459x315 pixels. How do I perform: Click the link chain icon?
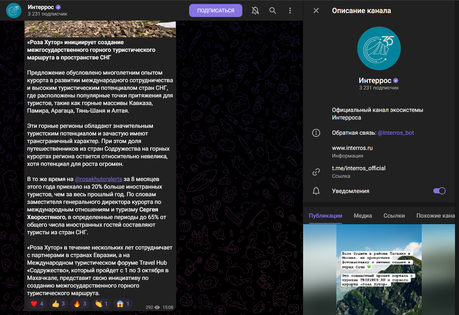click(x=316, y=172)
